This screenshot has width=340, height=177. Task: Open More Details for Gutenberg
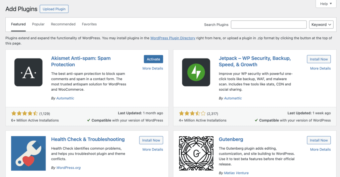tap(320, 149)
